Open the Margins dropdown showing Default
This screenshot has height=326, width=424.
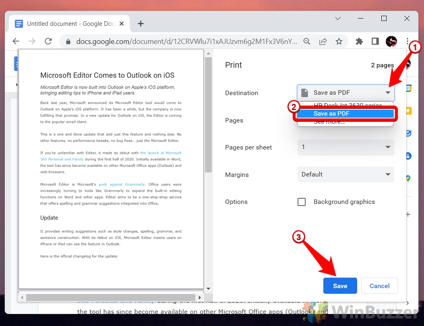coord(345,174)
